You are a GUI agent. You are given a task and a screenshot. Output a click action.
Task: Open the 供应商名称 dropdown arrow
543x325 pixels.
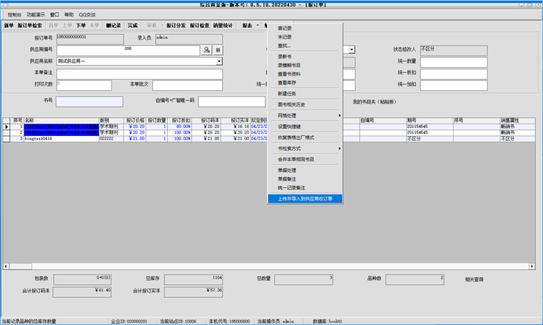click(x=219, y=61)
